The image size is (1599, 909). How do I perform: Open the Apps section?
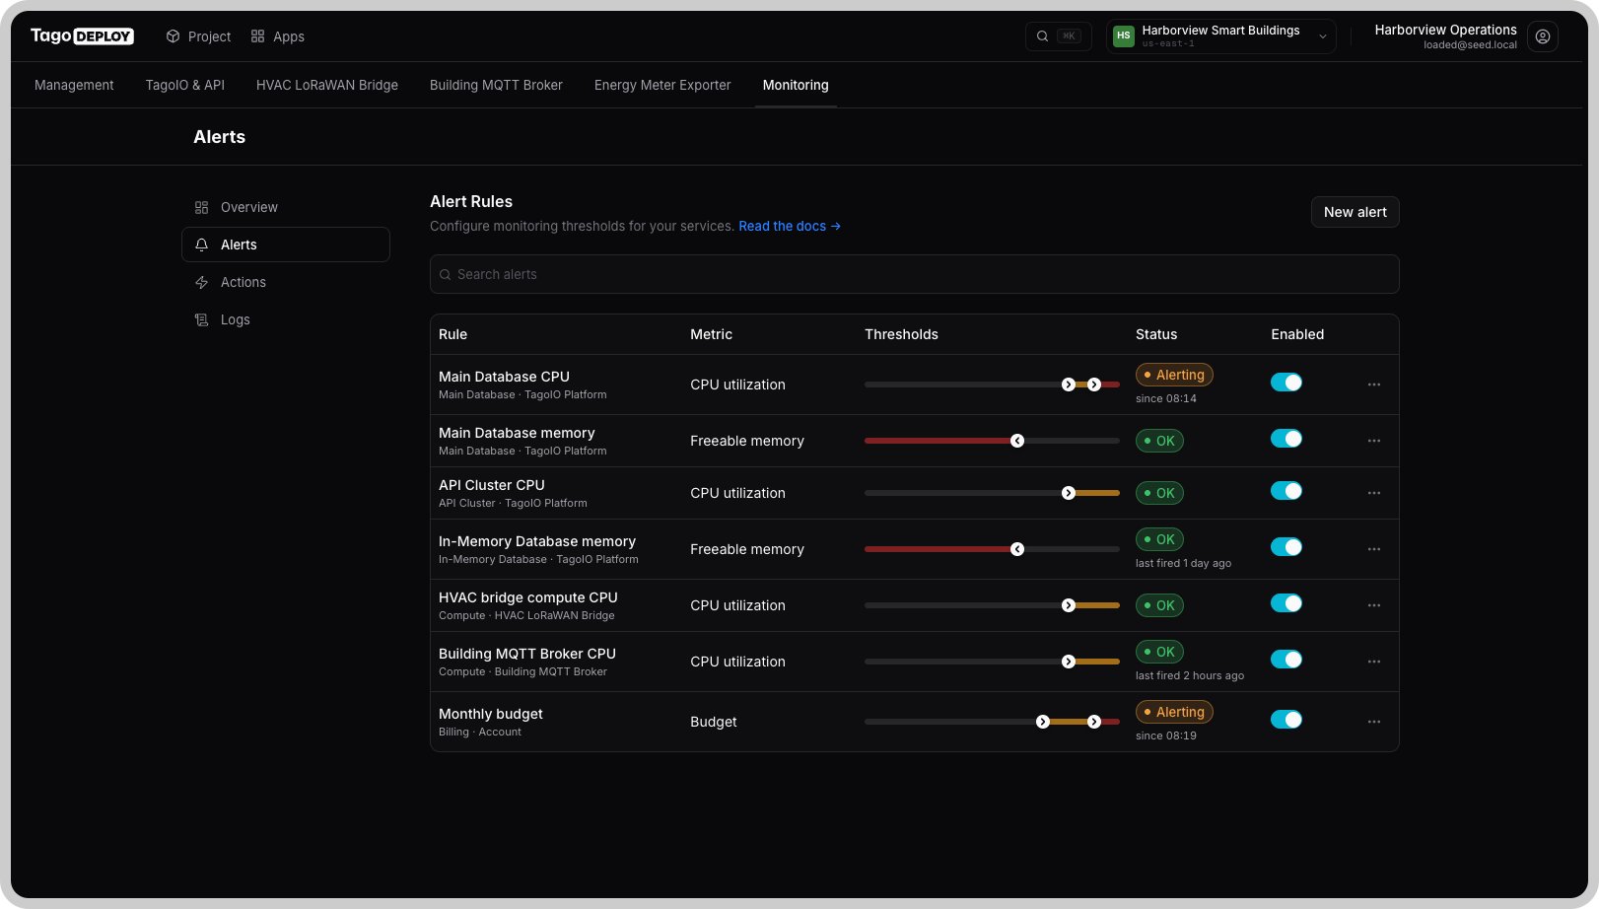pyautogui.click(x=277, y=36)
